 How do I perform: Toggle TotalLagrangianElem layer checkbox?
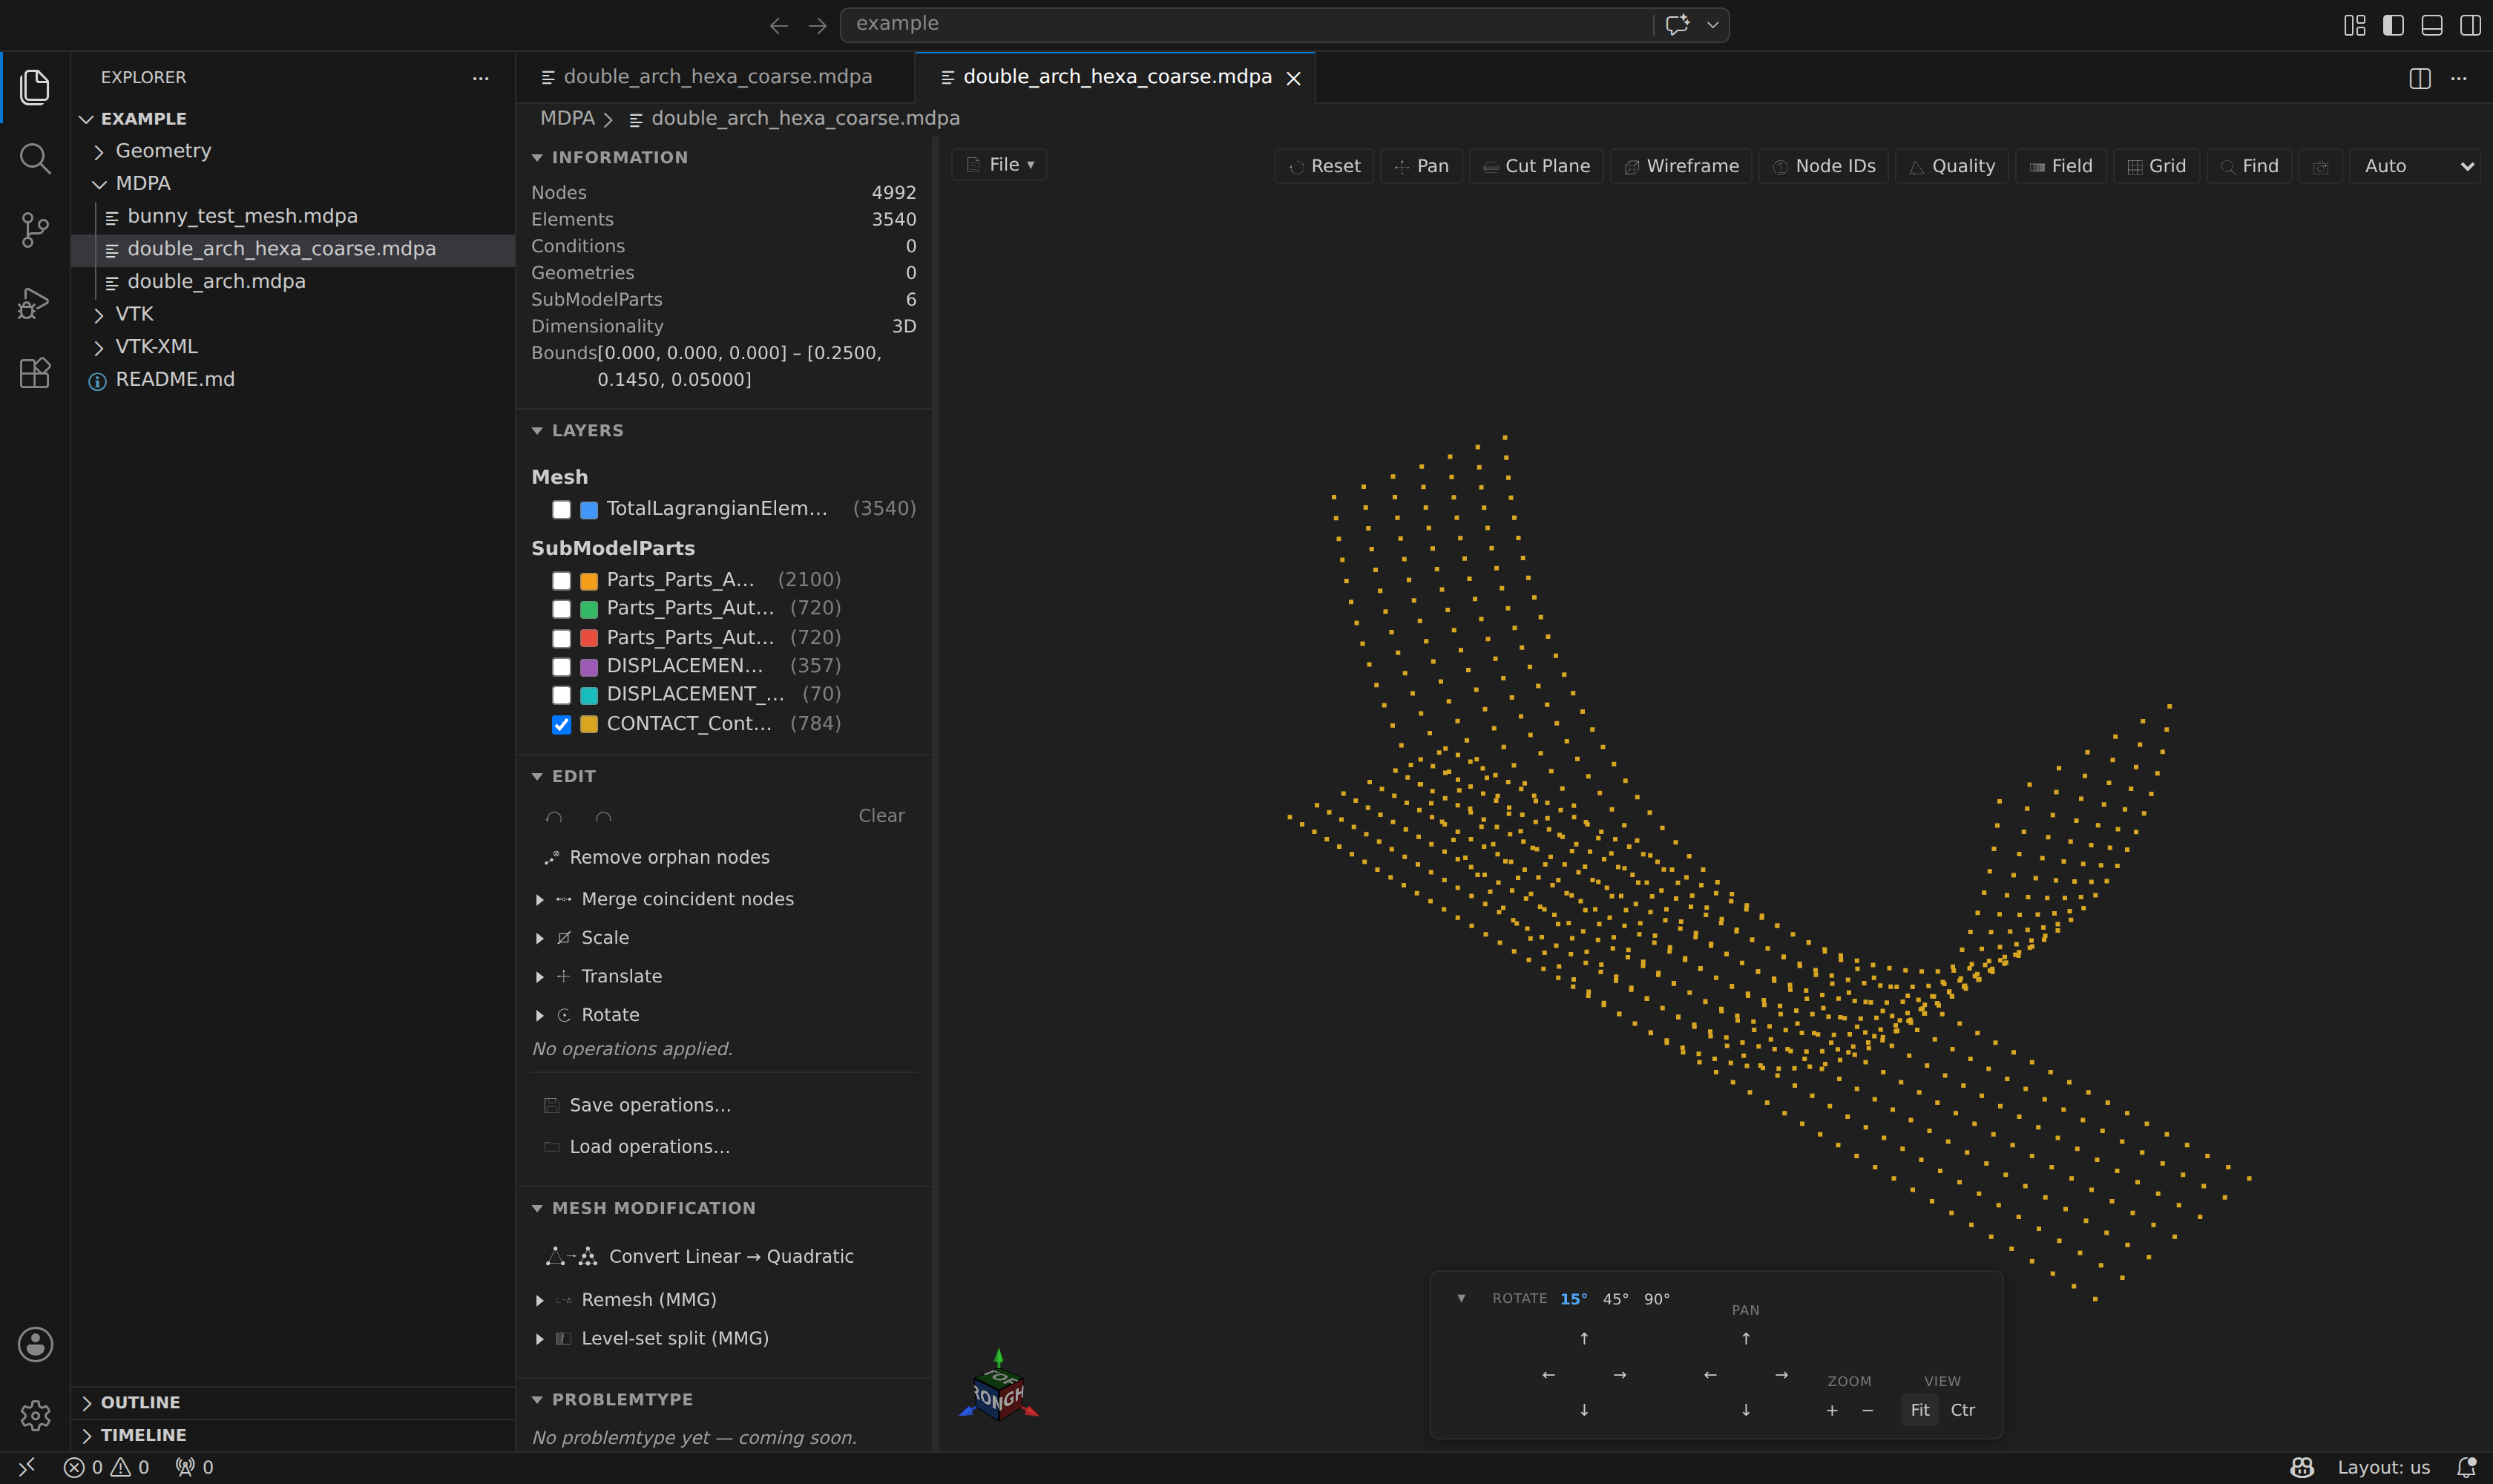coord(562,510)
